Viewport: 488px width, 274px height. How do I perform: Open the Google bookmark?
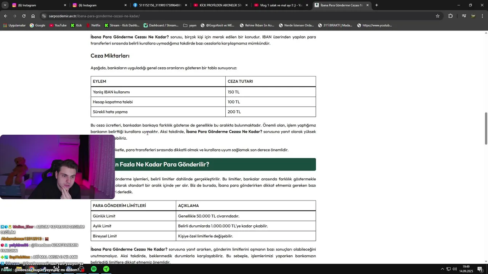tap(37, 25)
